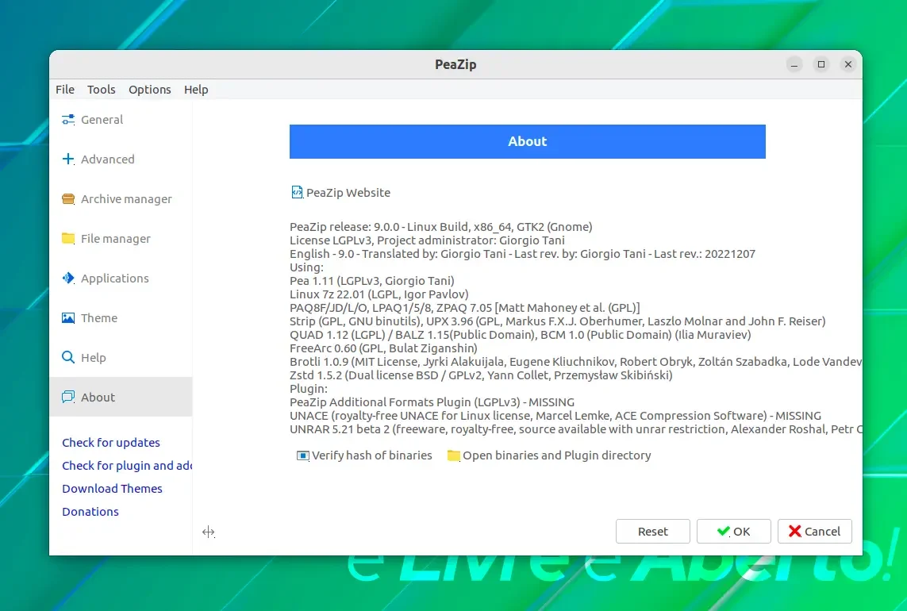Click the Reset button
The width and height of the screenshot is (907, 611).
coord(652,531)
